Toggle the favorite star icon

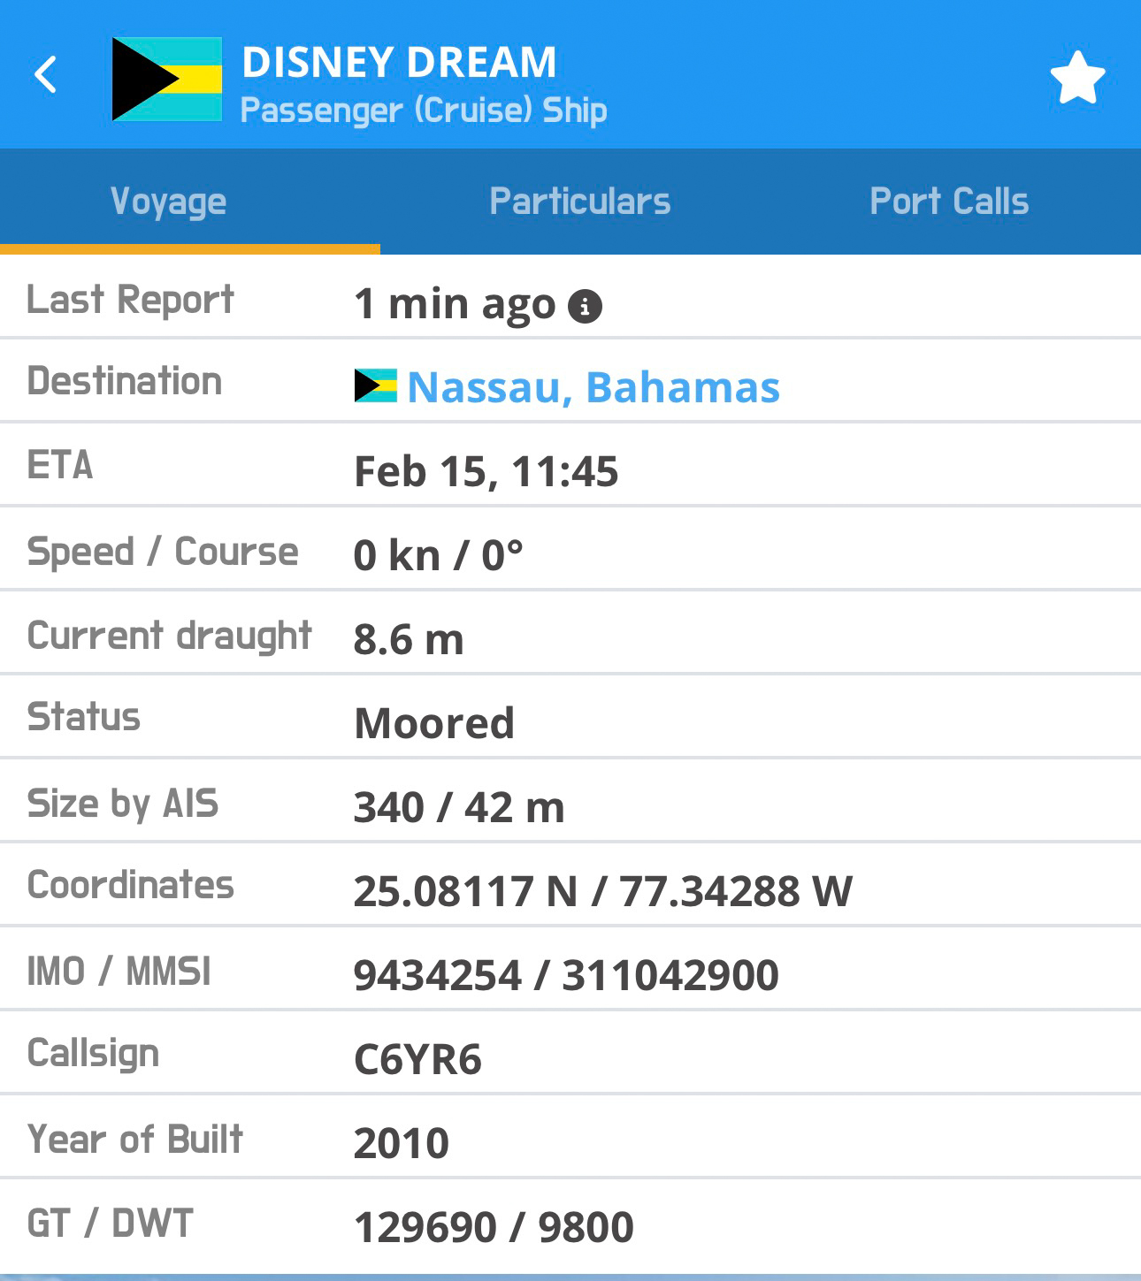point(1076,78)
